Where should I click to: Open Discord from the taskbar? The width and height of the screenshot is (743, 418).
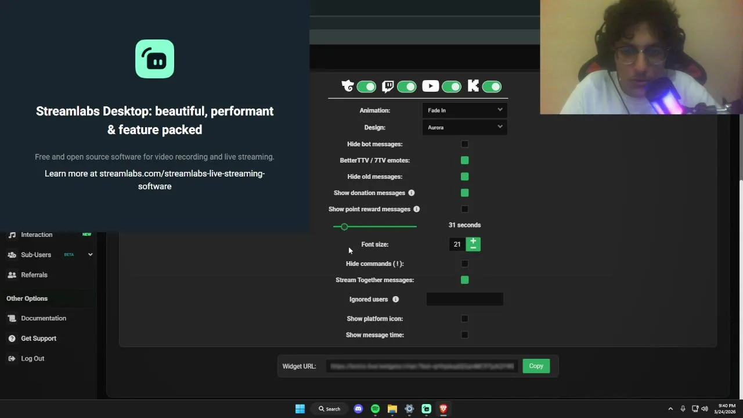tap(358, 409)
